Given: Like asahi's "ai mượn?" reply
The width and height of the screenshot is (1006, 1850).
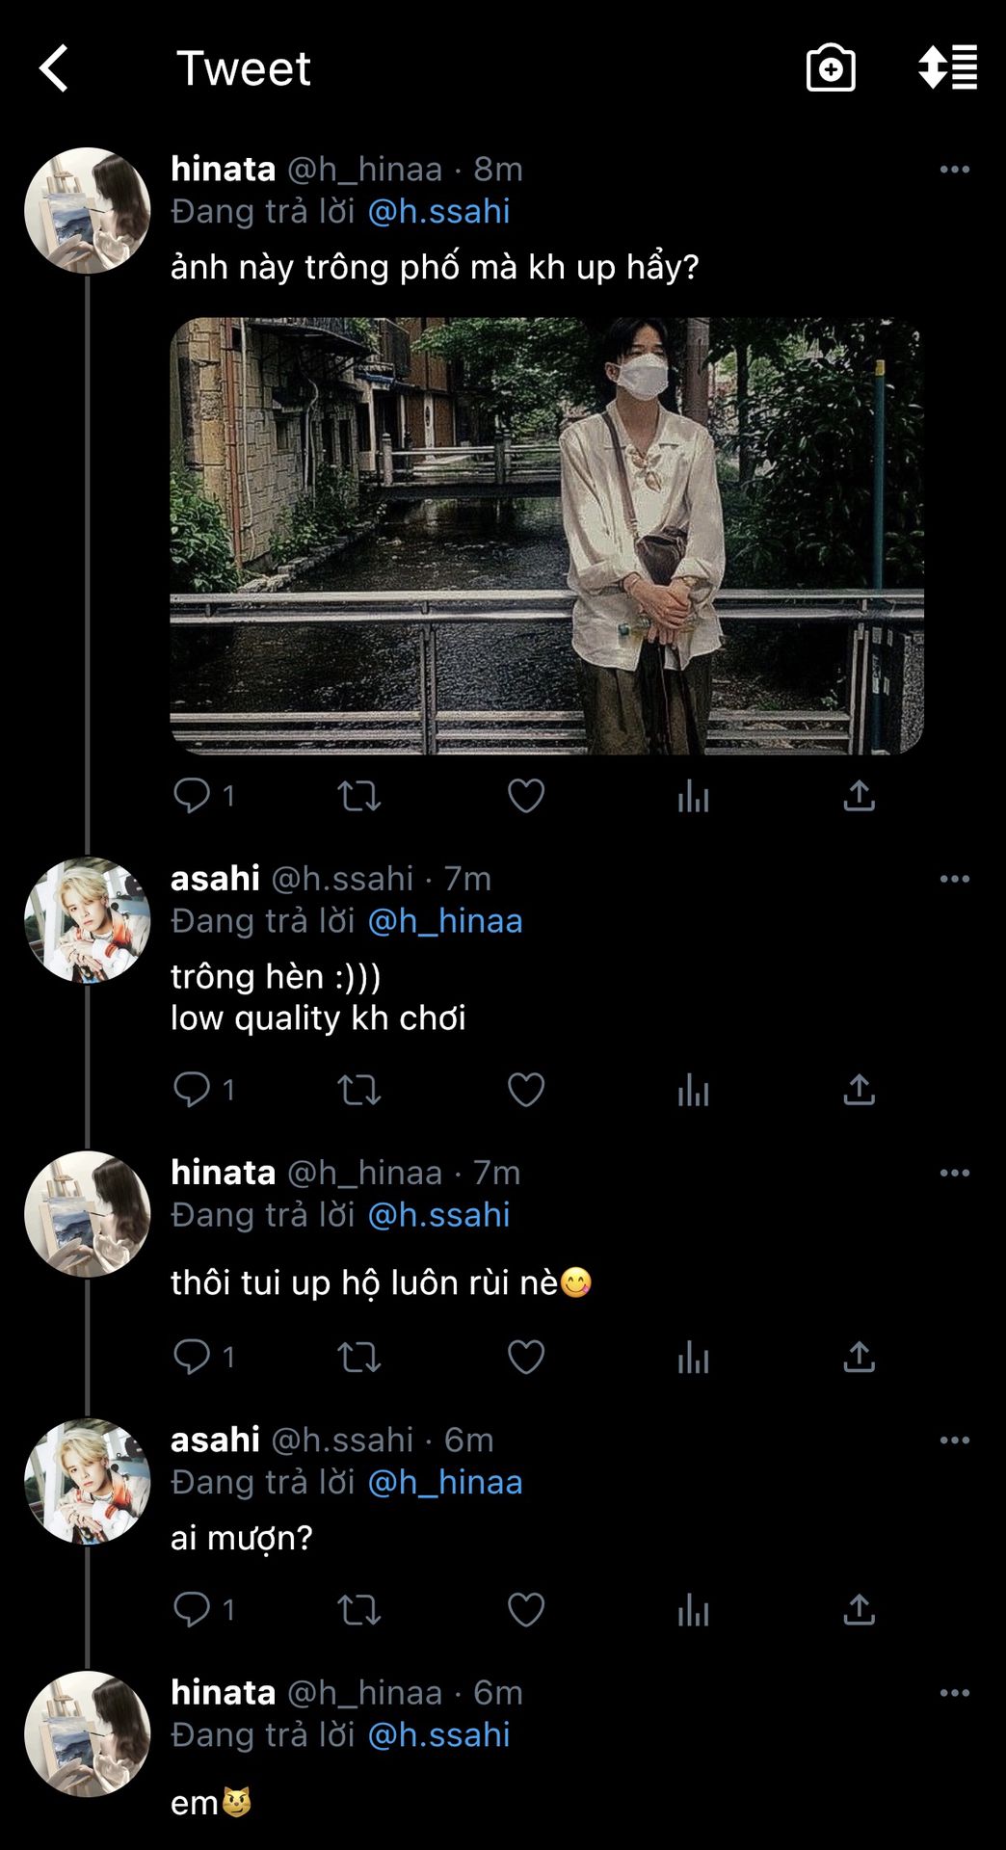Looking at the screenshot, I should click(x=526, y=1609).
